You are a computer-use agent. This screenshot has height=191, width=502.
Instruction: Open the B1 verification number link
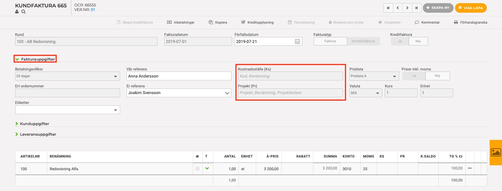[x=93, y=10]
